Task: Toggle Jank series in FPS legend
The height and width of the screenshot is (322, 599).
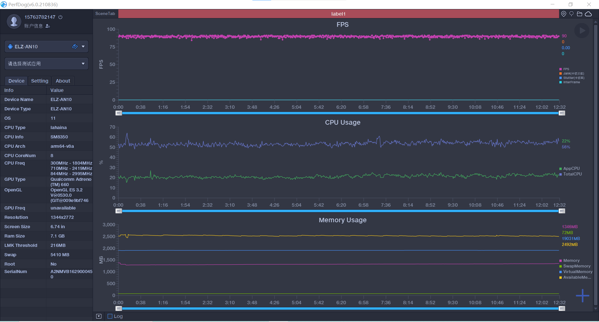Action: click(x=572, y=74)
